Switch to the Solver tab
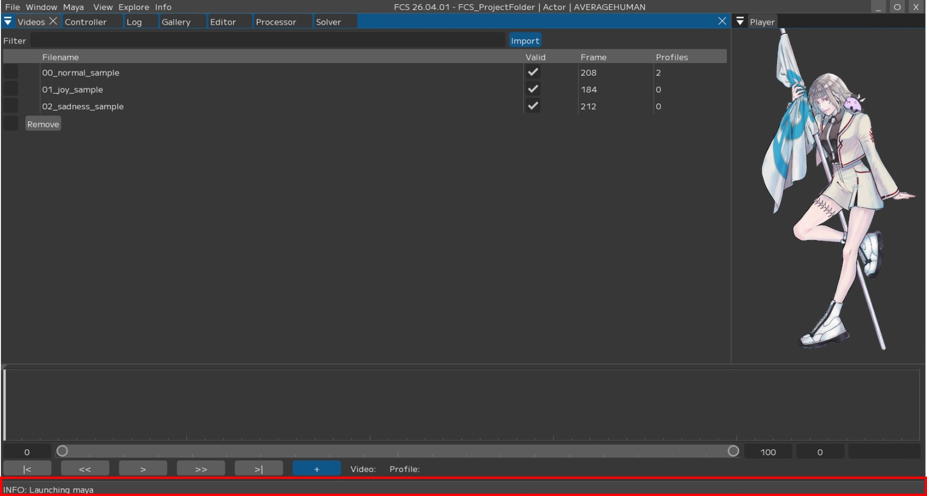This screenshot has height=496, width=927. [x=328, y=22]
